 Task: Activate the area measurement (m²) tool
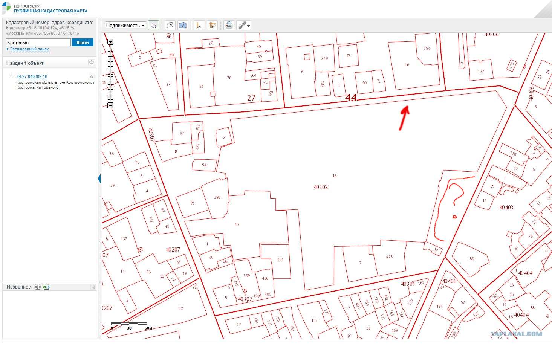(x=213, y=25)
